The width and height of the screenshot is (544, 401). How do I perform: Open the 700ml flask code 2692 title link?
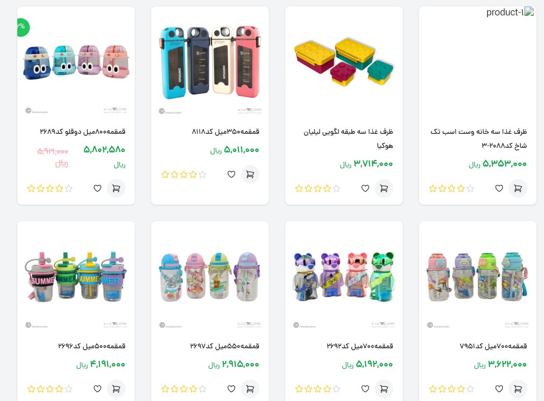pyautogui.click(x=360, y=346)
